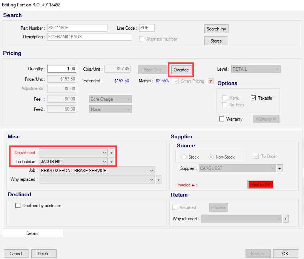Click the Next >> button
The width and height of the screenshot is (304, 259).
coord(258,254)
